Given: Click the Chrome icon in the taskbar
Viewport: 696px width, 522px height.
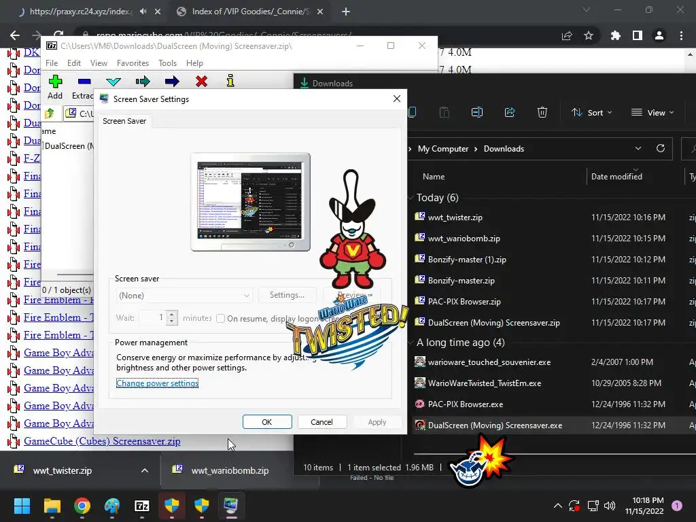Looking at the screenshot, I should [x=82, y=506].
